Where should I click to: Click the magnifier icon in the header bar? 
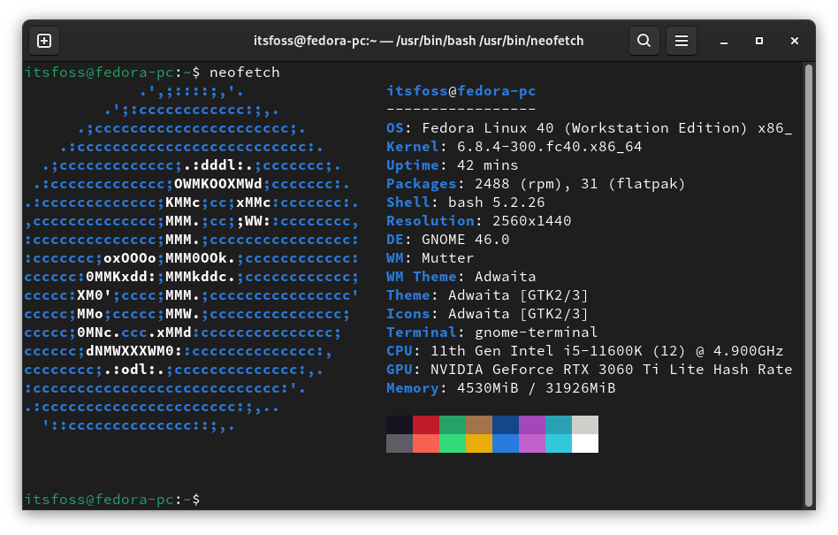(644, 41)
